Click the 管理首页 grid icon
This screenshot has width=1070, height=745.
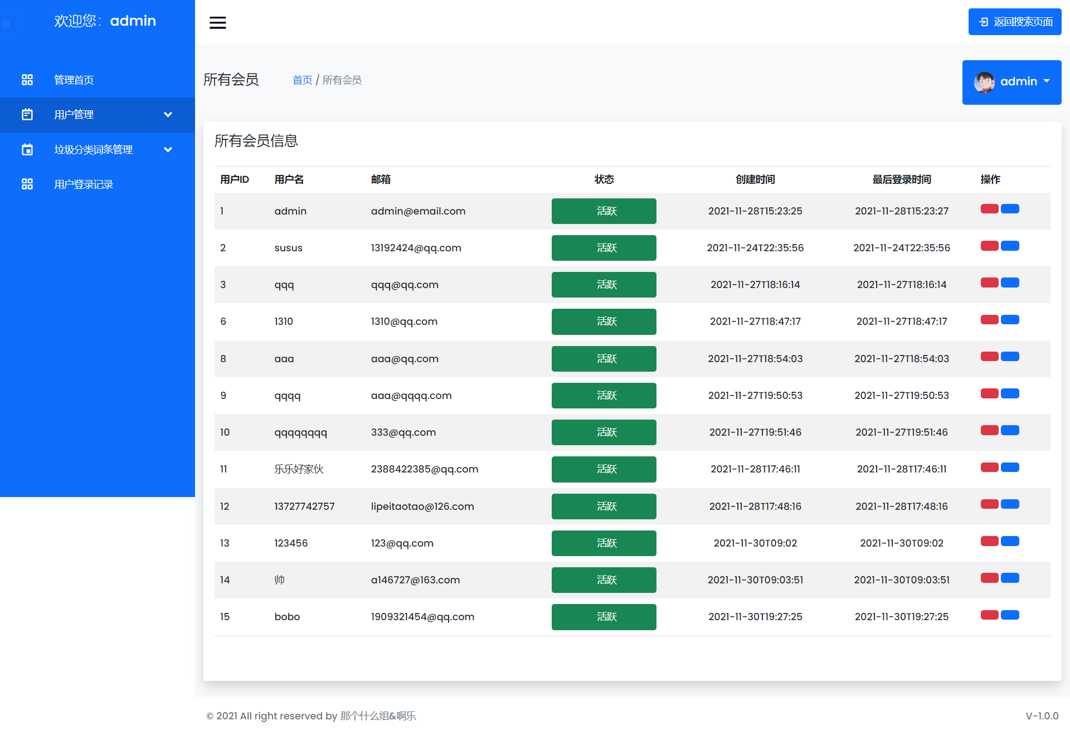point(27,80)
